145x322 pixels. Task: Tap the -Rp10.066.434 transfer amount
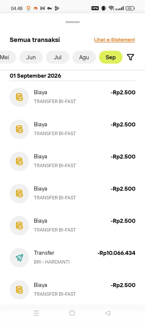click(x=116, y=253)
